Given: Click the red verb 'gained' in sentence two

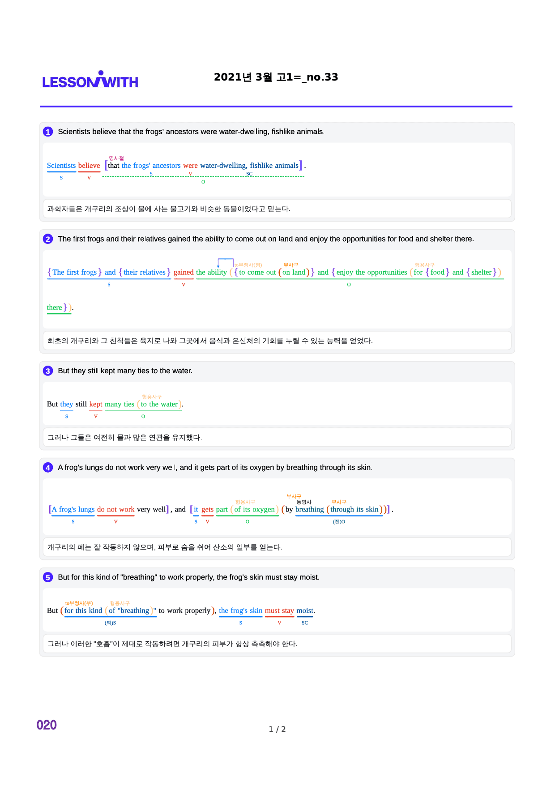Looking at the screenshot, I should [184, 272].
